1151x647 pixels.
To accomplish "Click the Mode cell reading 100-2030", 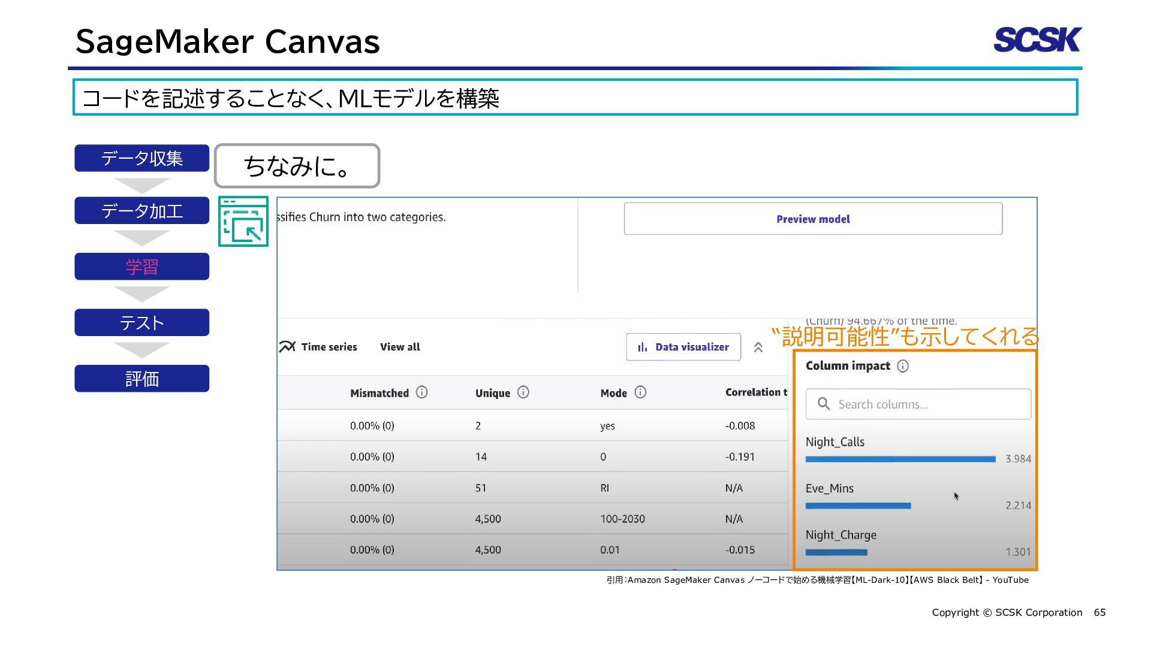I will (622, 519).
